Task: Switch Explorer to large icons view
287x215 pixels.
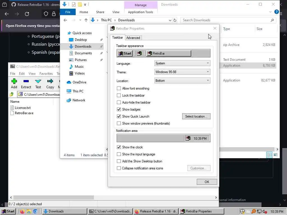Action: click(276, 155)
